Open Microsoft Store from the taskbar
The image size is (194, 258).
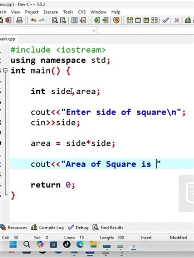point(53,245)
